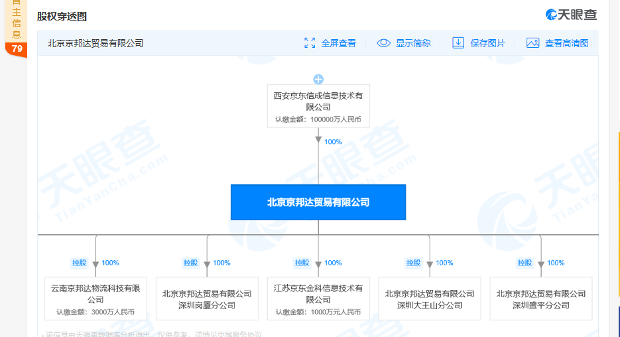Screen dimensions: 620x337
Task: Click the 天眼查 logo
Action: (x=571, y=15)
